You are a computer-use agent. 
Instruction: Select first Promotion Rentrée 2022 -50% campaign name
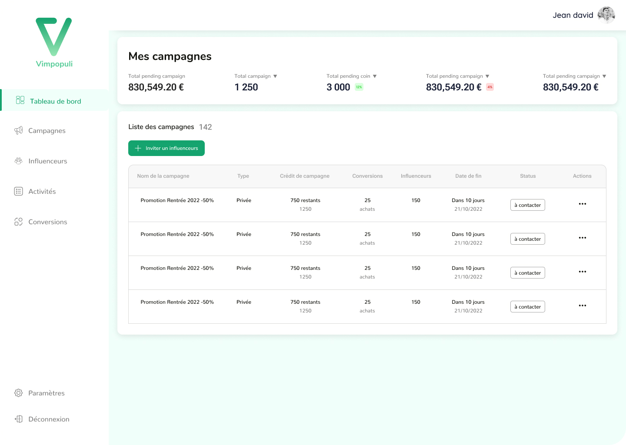[177, 200]
